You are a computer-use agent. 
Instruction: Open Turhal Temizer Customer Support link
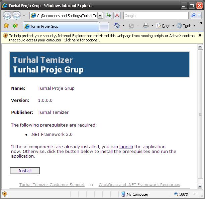[x=52, y=185]
